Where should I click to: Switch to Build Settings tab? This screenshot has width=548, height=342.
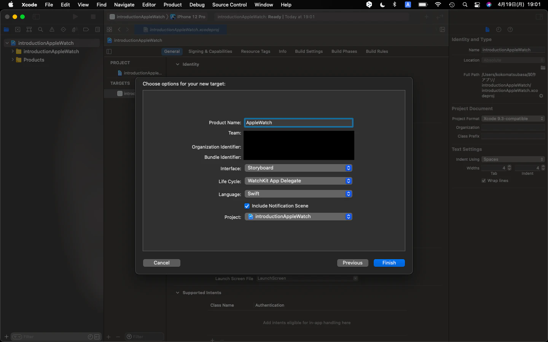[x=309, y=51]
